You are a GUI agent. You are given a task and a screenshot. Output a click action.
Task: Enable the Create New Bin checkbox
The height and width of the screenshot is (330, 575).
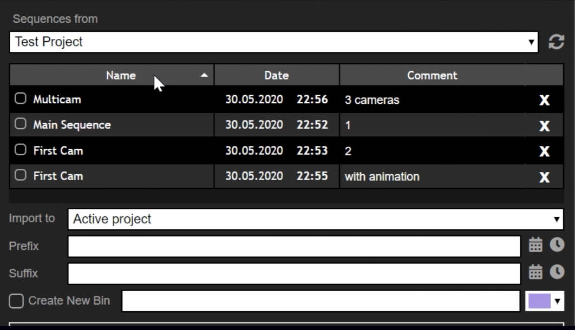click(16, 301)
